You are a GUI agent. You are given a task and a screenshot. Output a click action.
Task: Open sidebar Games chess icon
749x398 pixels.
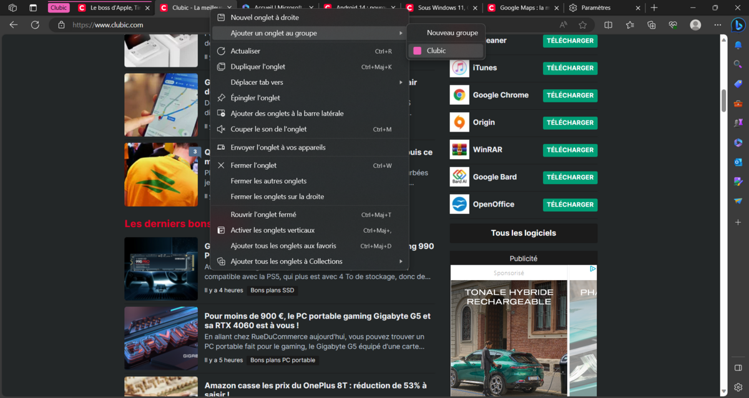pos(738,123)
